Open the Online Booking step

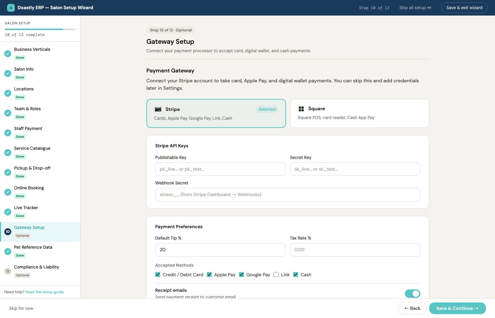tap(40, 192)
